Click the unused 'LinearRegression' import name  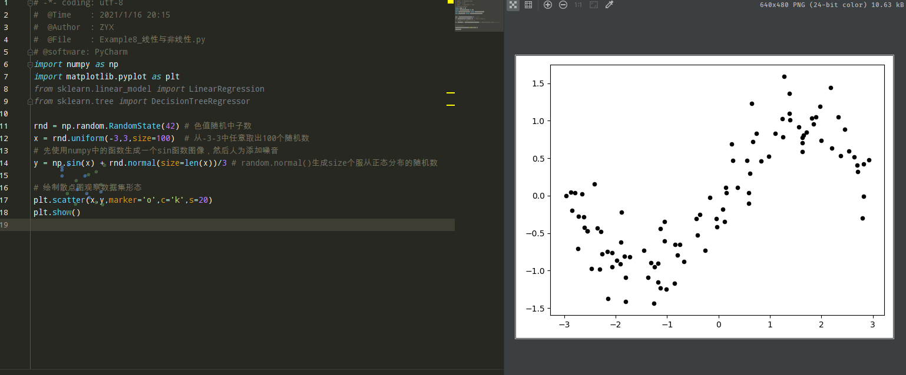click(226, 89)
